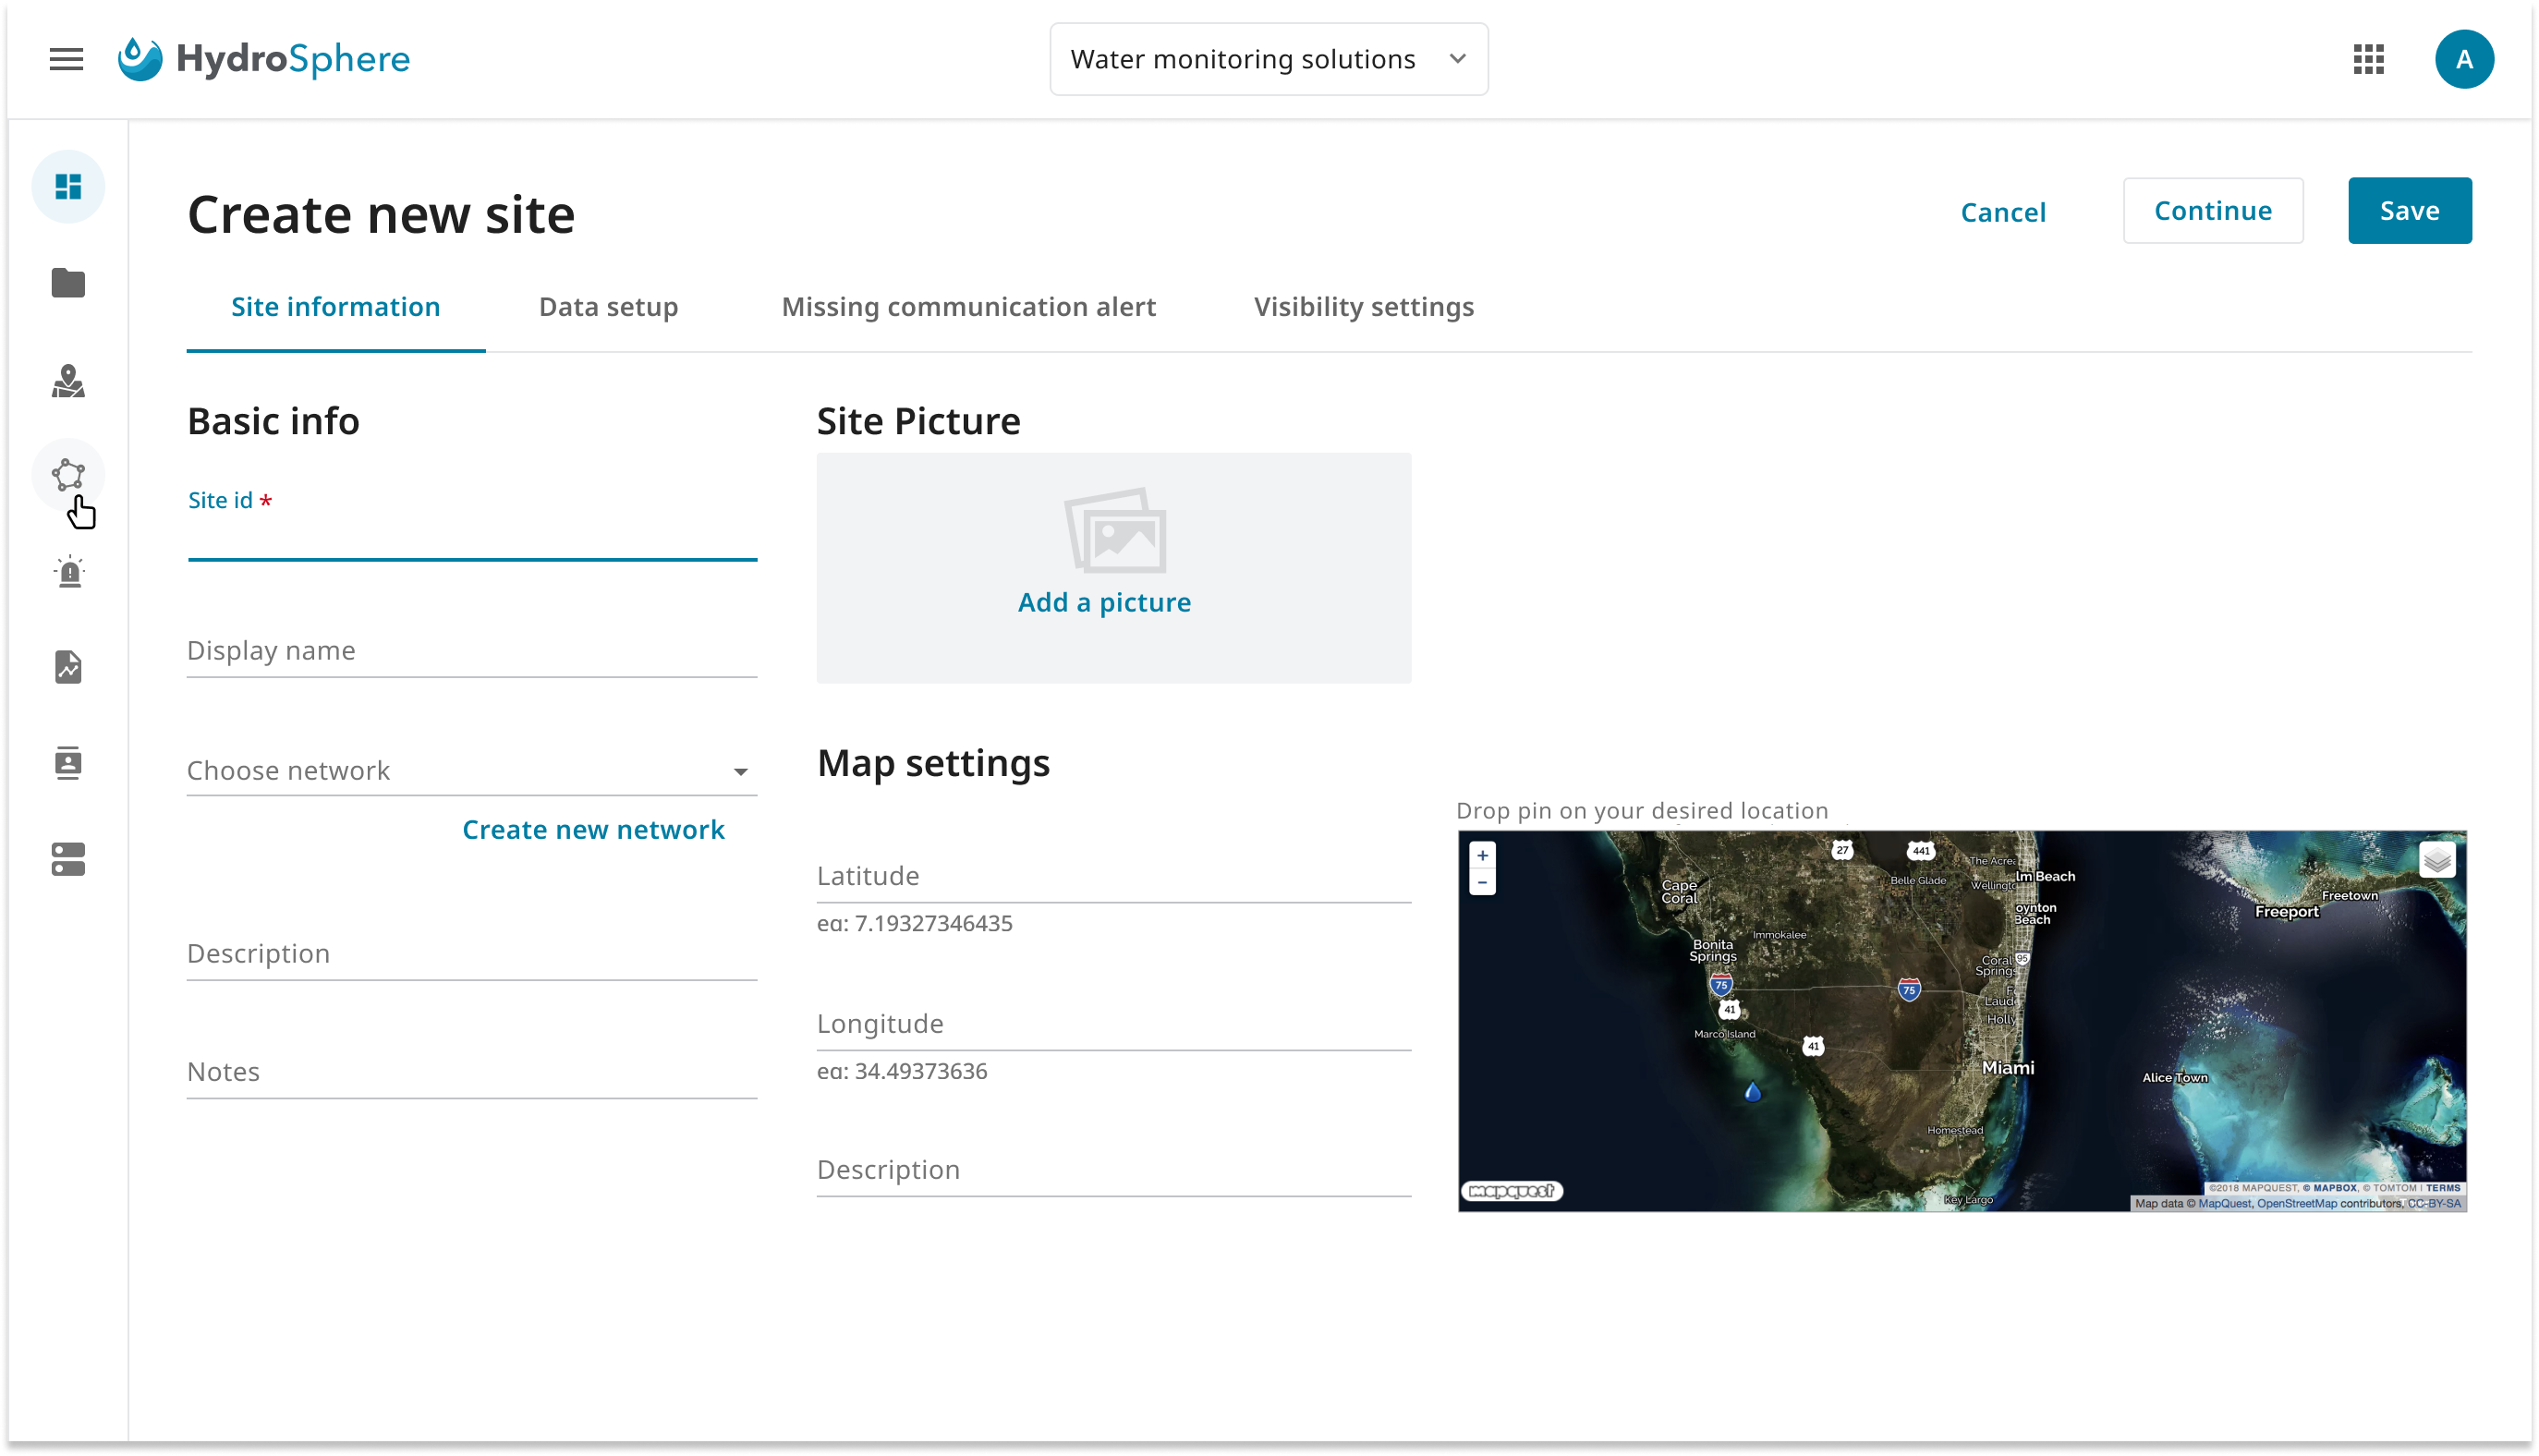Focus the Latitude input field
Image resolution: width=2539 pixels, height=1456 pixels.
click(x=1113, y=877)
